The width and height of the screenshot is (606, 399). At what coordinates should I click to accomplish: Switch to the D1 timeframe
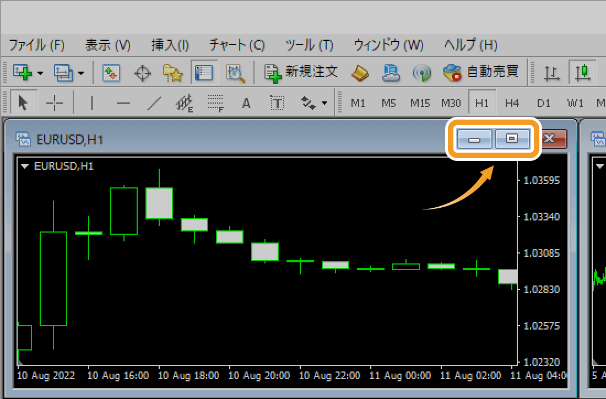point(544,103)
